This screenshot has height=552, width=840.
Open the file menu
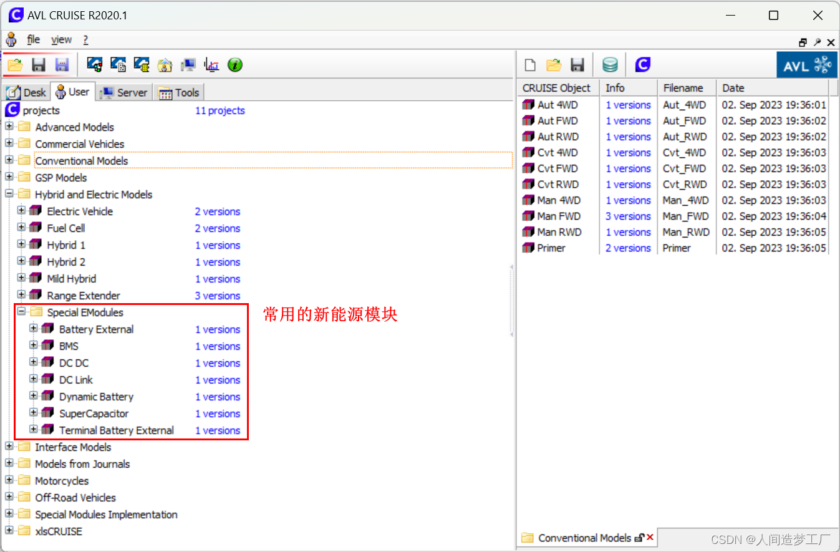point(34,40)
